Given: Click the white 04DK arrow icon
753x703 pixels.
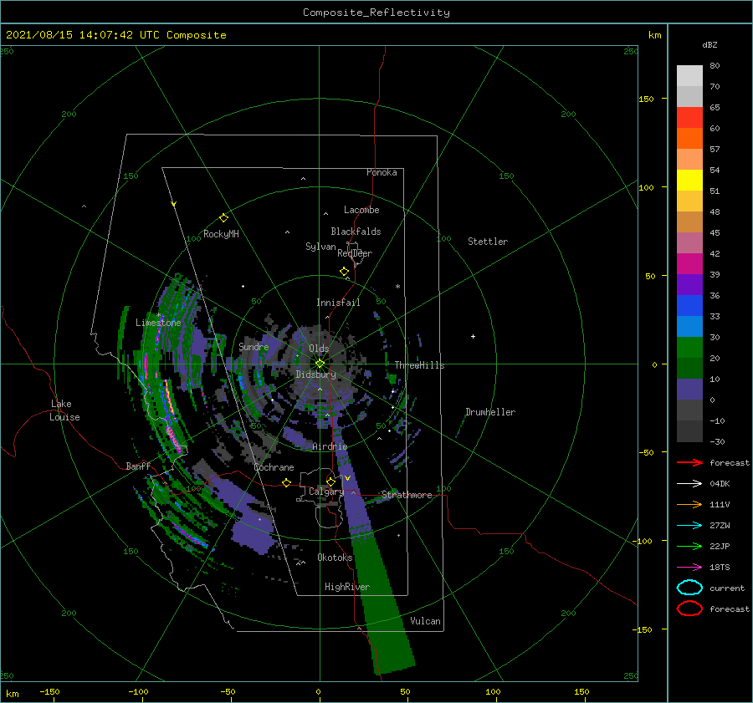Looking at the screenshot, I should [x=689, y=484].
